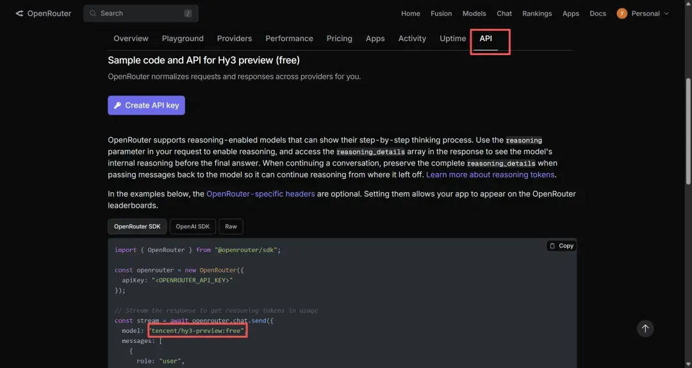Open the Home nav link
Viewport: 692px width, 368px height.
click(x=411, y=13)
